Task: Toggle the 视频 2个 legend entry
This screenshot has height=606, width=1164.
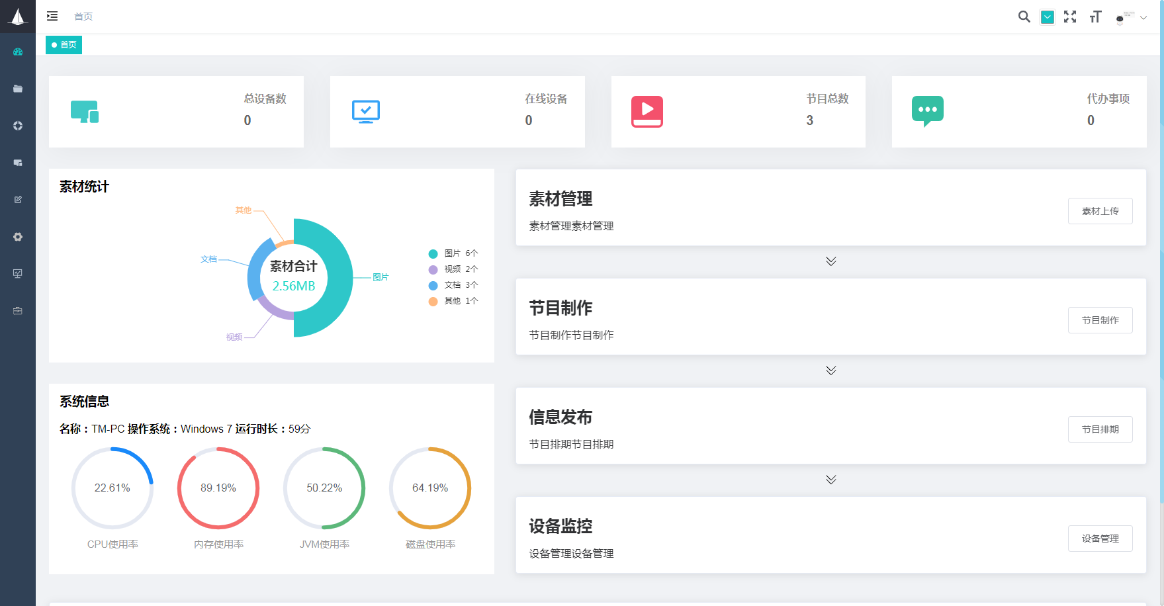Action: click(x=453, y=269)
